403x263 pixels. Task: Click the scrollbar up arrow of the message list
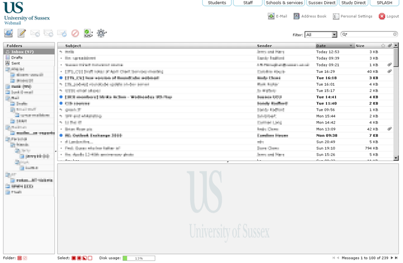396,45
